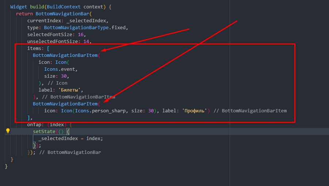Viewport: 329px width, 186px height.
Task: Click 'selectedFontSize' value 16
Action: click(81, 34)
